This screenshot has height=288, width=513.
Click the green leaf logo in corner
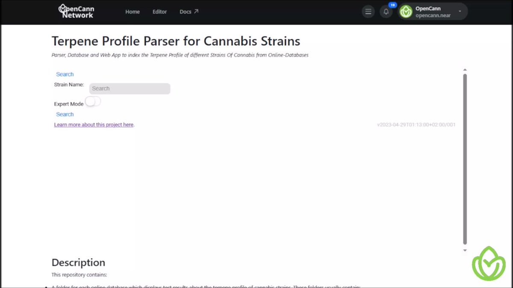(x=489, y=264)
